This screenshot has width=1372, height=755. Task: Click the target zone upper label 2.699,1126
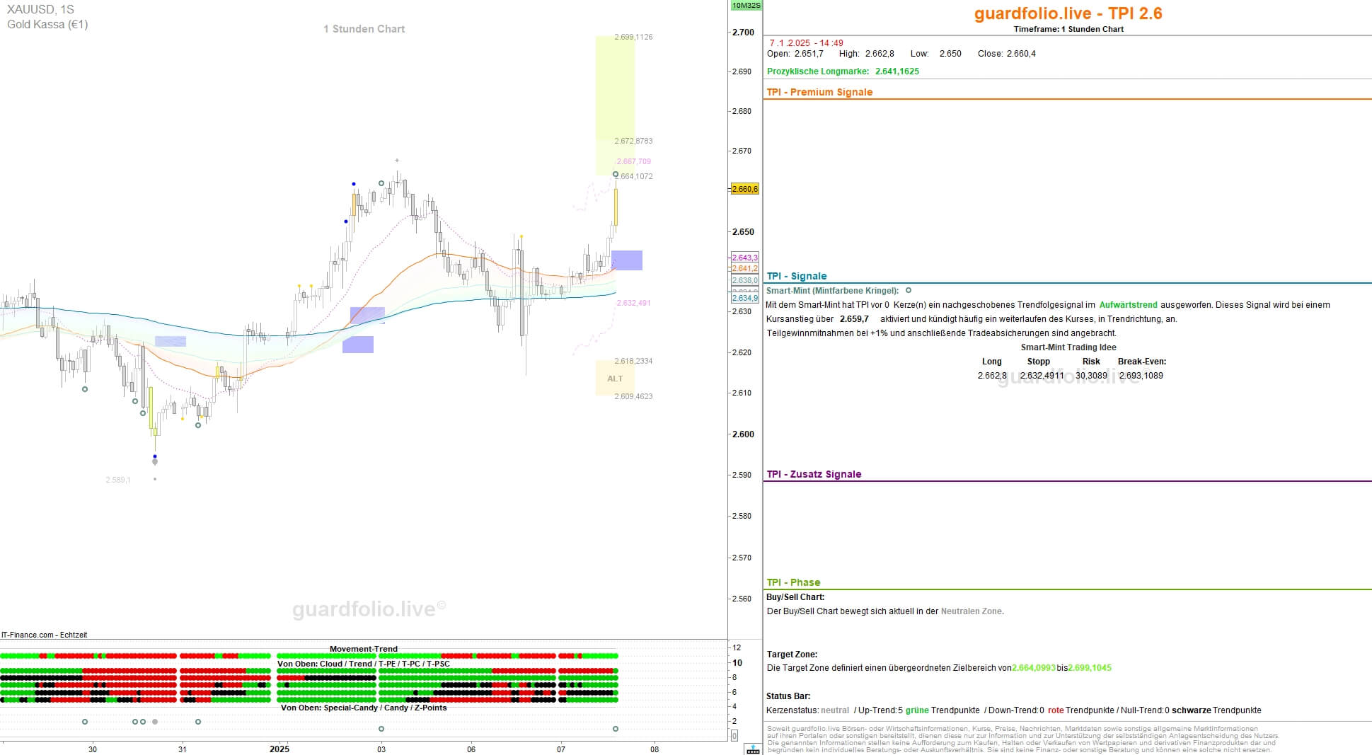pyautogui.click(x=633, y=37)
